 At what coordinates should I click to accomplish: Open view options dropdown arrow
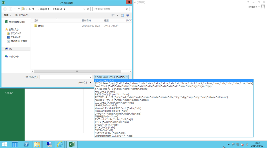coord(117,15)
